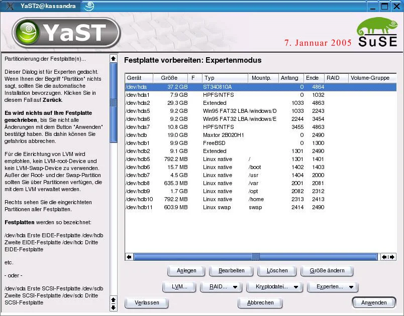Click the scroll-left arrow of partition table
The width and height of the screenshot is (404, 316).
(x=129, y=257)
